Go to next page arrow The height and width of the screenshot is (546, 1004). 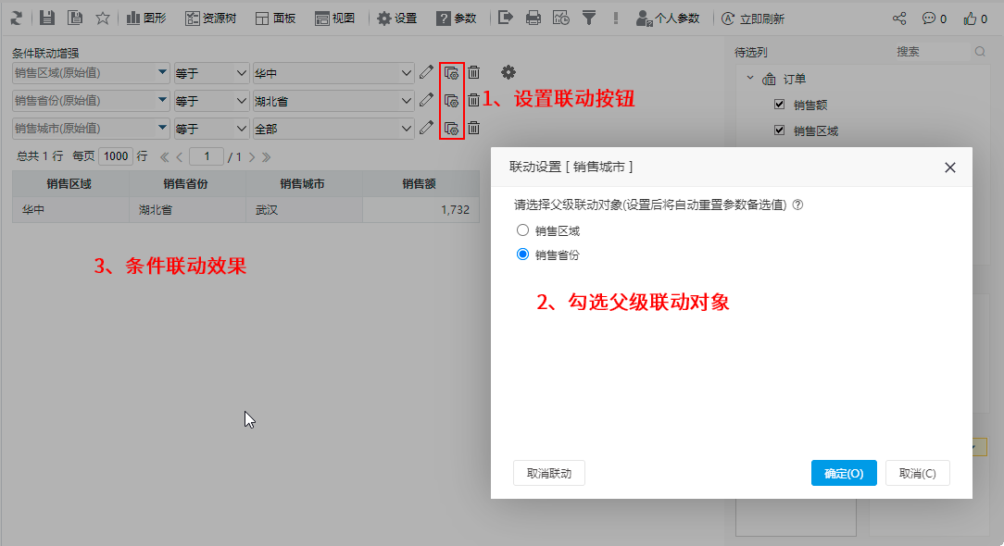pyautogui.click(x=252, y=156)
